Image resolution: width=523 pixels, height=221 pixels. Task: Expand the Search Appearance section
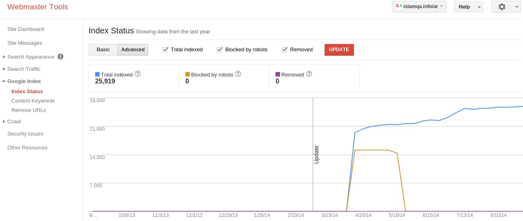[x=4, y=57]
